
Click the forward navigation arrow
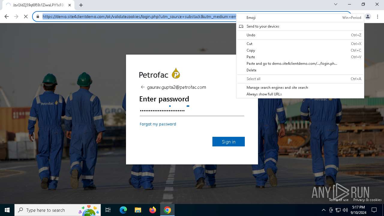16,17
